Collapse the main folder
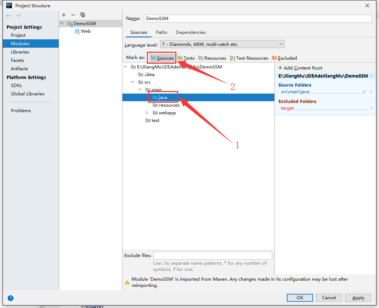Screen dimensions: 379x308 point(140,90)
